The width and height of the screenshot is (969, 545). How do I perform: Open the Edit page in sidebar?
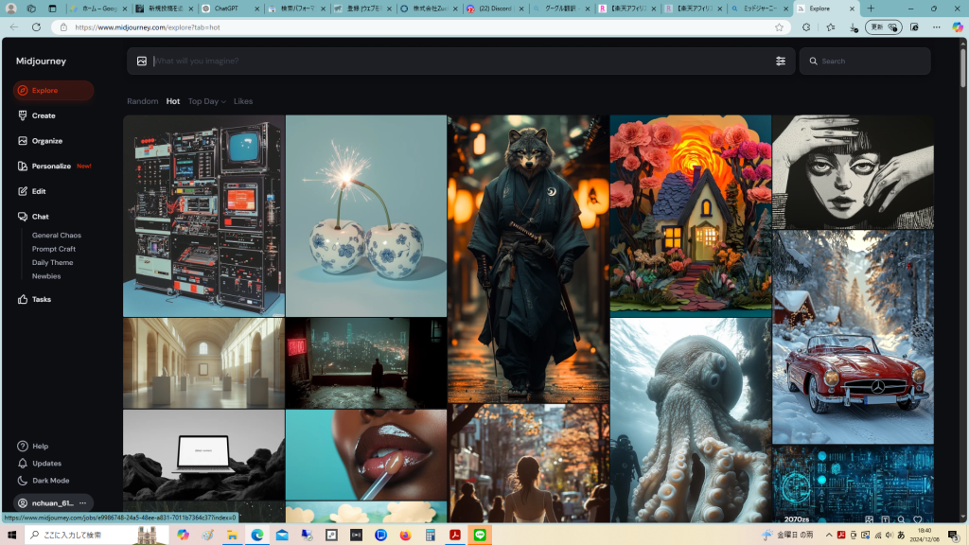(x=38, y=191)
